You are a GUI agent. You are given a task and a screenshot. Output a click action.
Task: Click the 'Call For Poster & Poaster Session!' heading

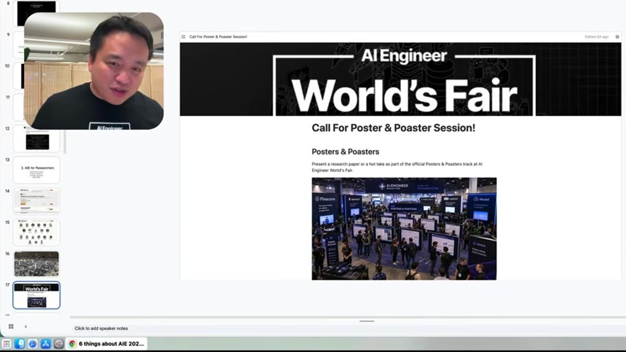(393, 128)
